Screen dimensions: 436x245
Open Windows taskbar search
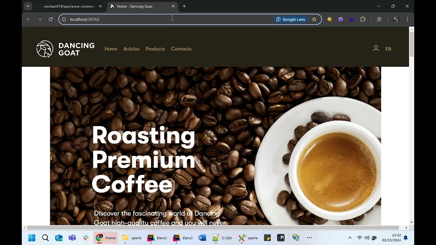coord(45,238)
